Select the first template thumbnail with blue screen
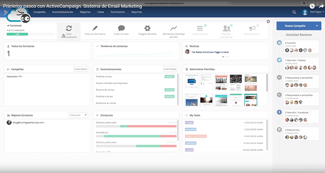The width and height of the screenshot is (325, 173). tap(191, 82)
